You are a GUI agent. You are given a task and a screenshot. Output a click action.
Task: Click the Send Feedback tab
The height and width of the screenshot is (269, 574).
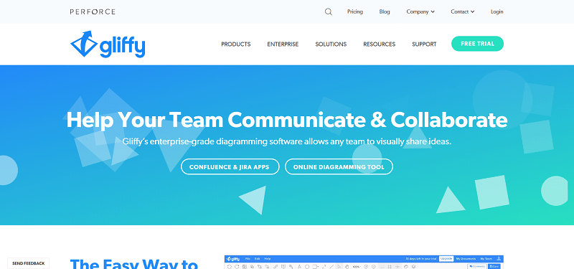(28, 263)
